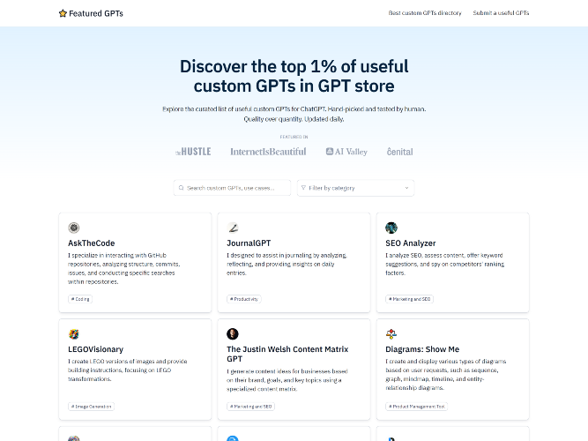Click the Diagrams: Show Me avatar icon
Image resolution: width=588 pixels, height=441 pixels.
pyautogui.click(x=391, y=333)
